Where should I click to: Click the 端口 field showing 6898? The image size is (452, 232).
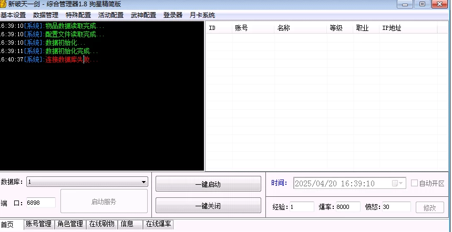click(40, 203)
